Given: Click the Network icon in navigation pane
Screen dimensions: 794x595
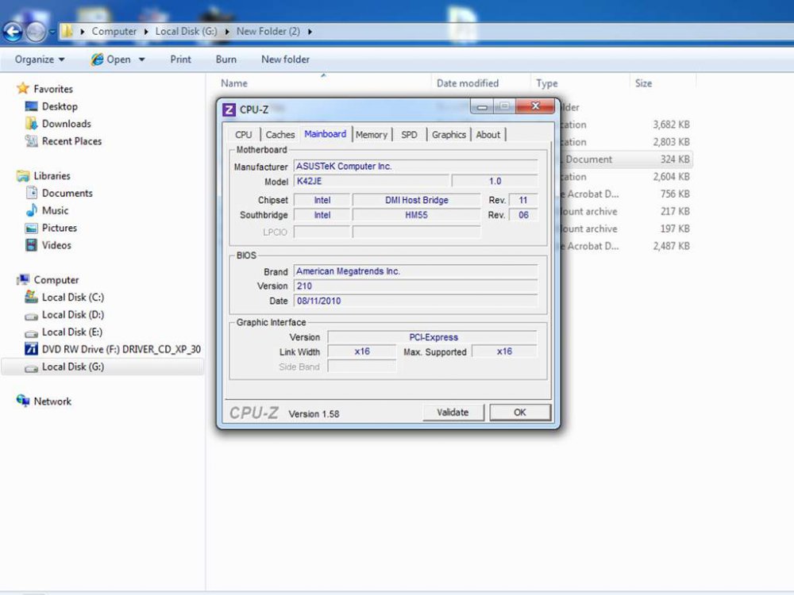Looking at the screenshot, I should (23, 401).
